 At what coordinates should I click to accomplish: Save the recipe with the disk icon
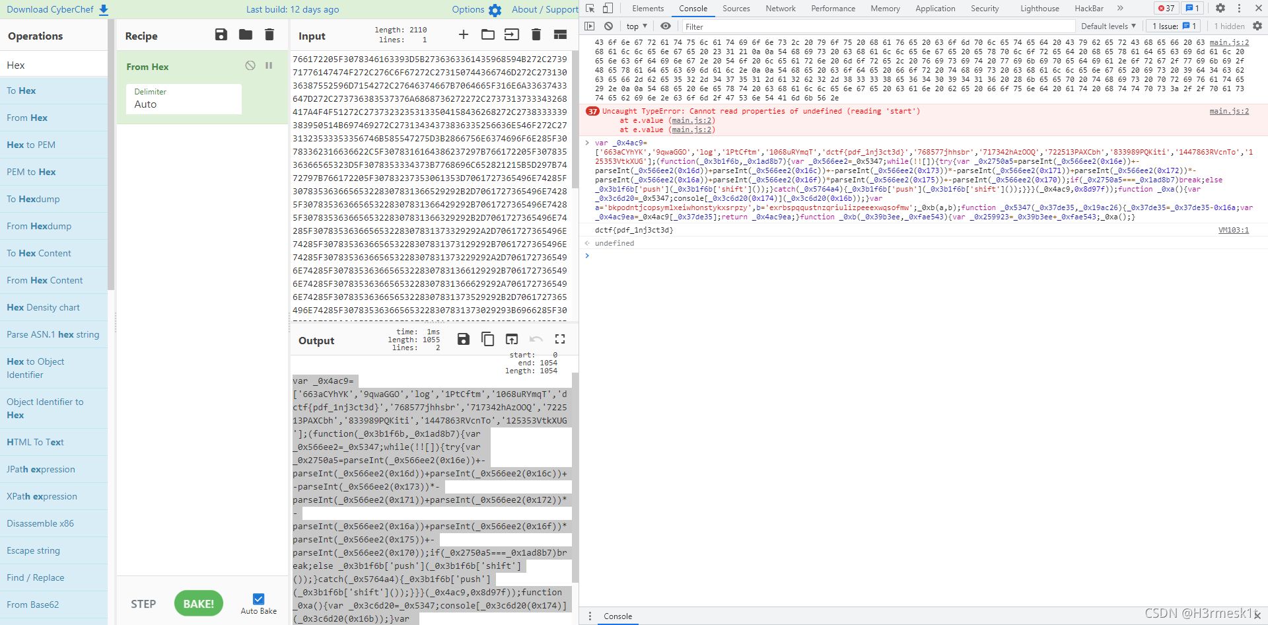221,34
